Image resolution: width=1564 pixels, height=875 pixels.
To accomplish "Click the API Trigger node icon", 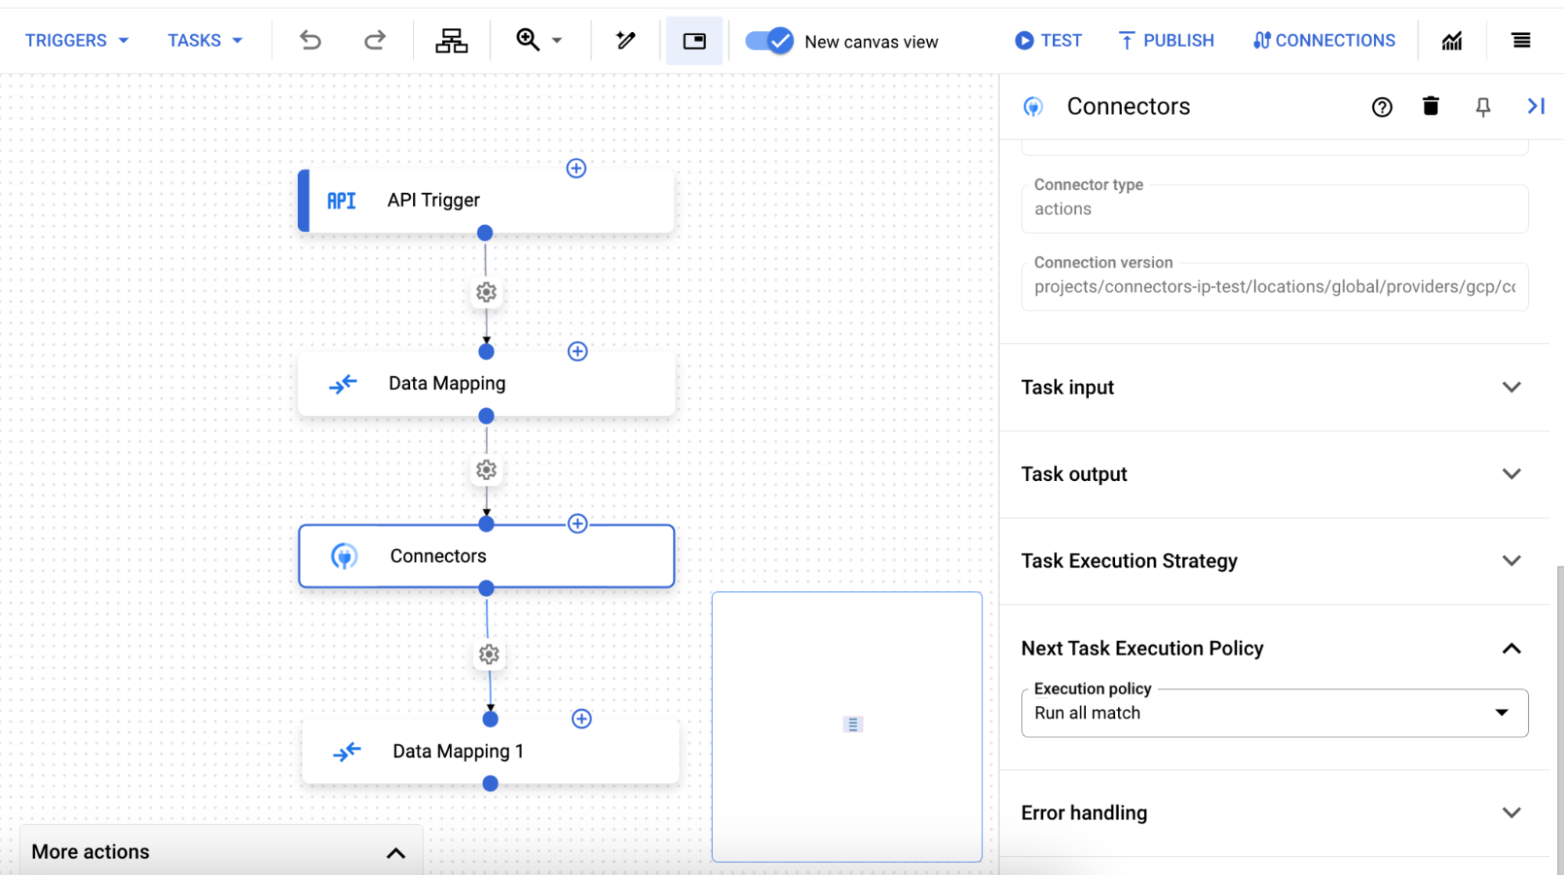I will click(342, 199).
